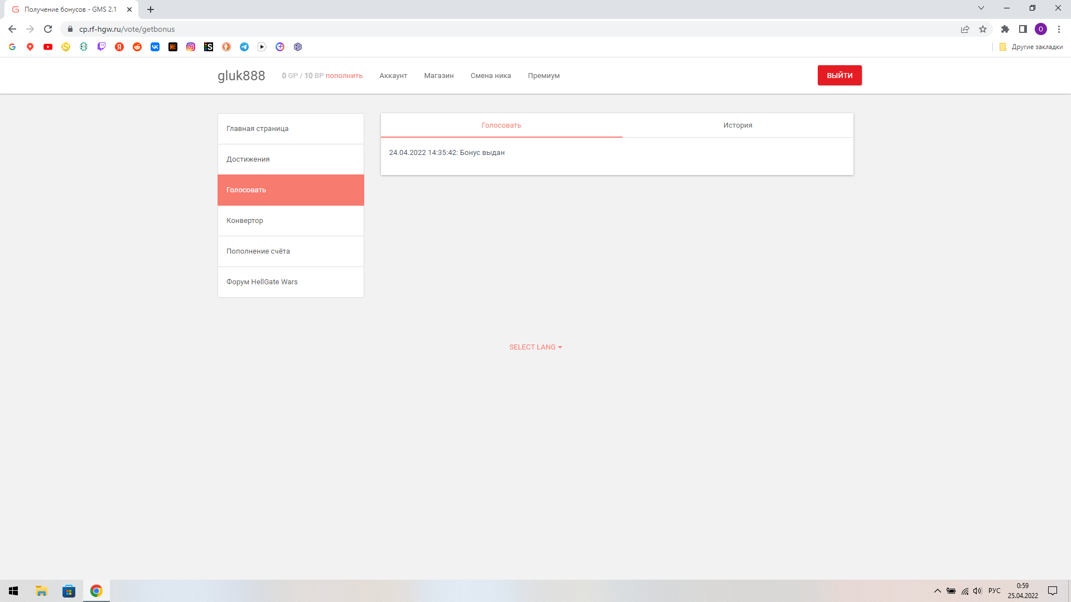Click the gluk888 username heading
Viewport: 1071px width, 602px height.
click(x=241, y=76)
